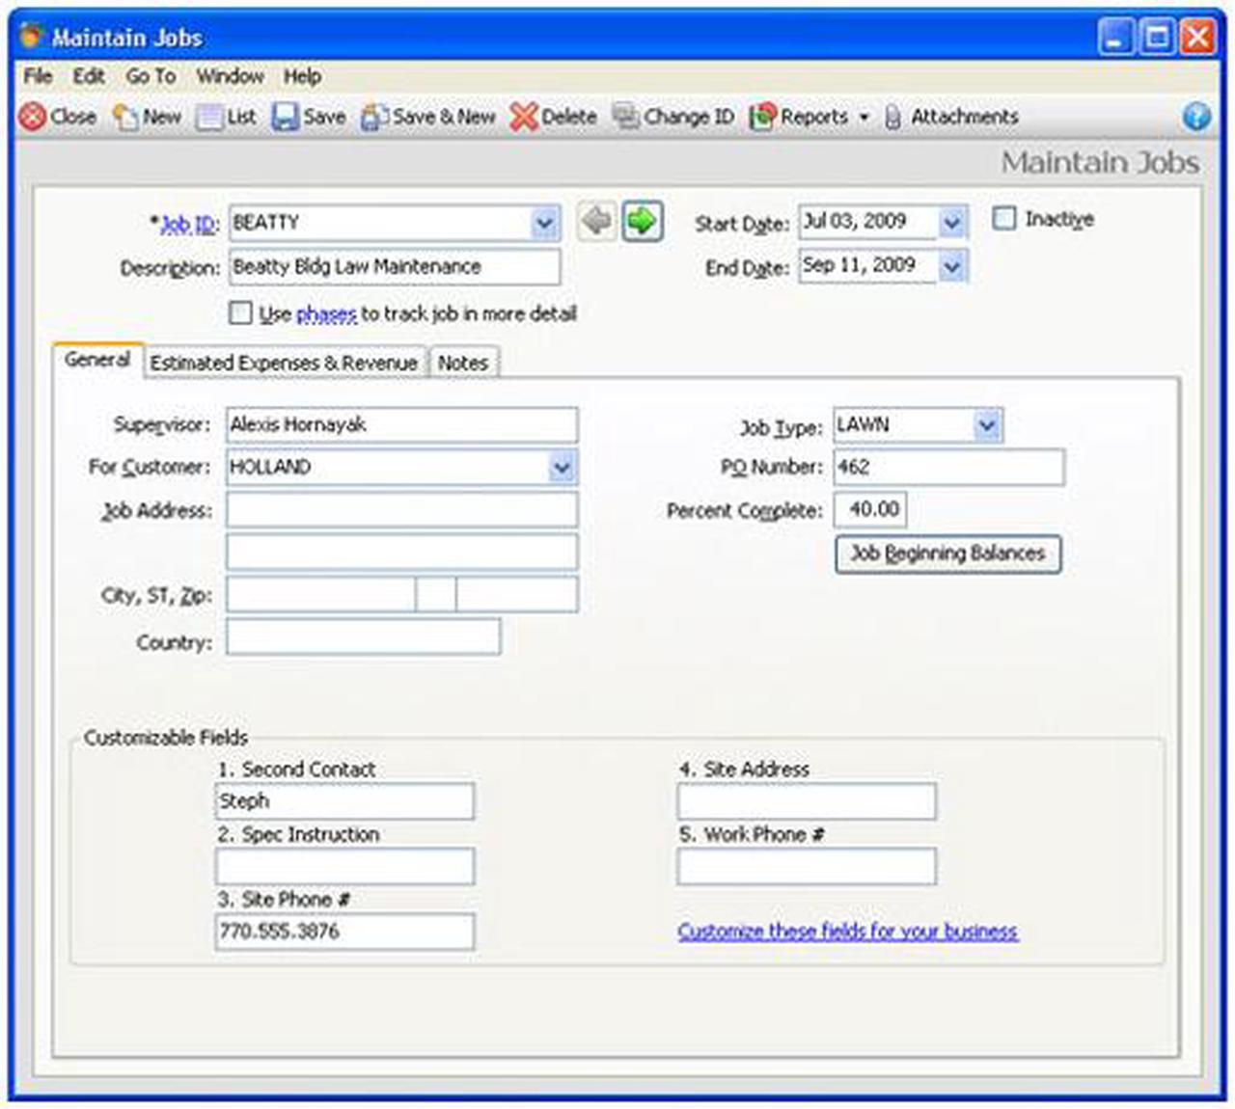Minimize the Maintain Jobs window

(1116, 38)
